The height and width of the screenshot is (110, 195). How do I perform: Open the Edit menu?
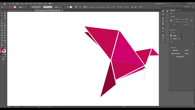pos(13,4)
